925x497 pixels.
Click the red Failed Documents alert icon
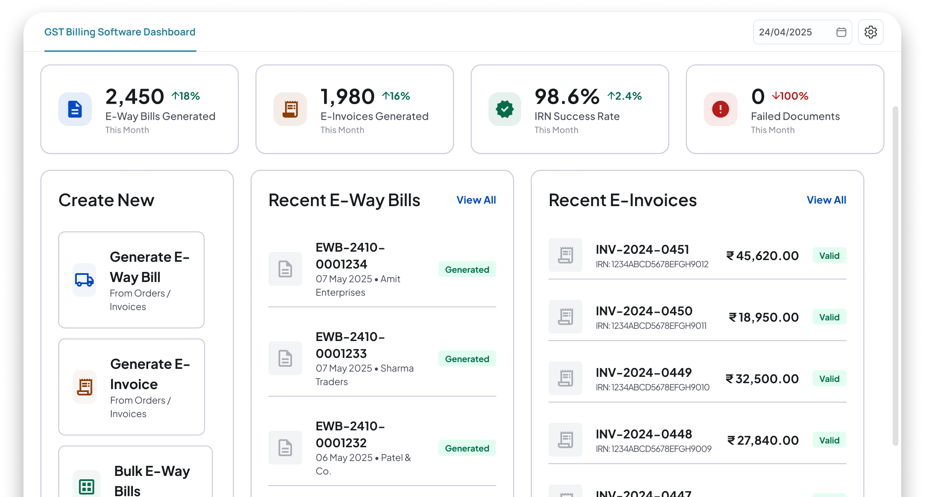pyautogui.click(x=720, y=109)
